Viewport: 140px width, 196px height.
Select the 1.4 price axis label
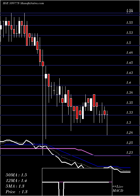coord(129,83)
